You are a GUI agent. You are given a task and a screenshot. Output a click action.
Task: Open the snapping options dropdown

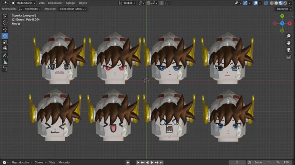click(x=153, y=3)
